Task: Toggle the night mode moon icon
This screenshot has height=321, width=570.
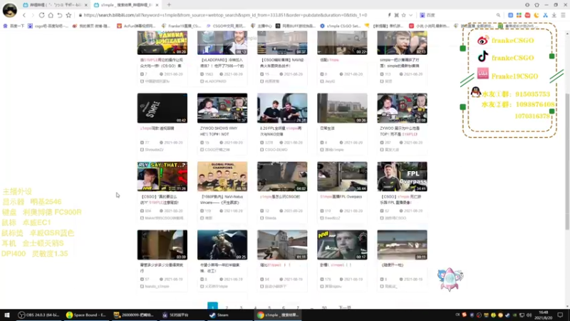Action: point(537,15)
